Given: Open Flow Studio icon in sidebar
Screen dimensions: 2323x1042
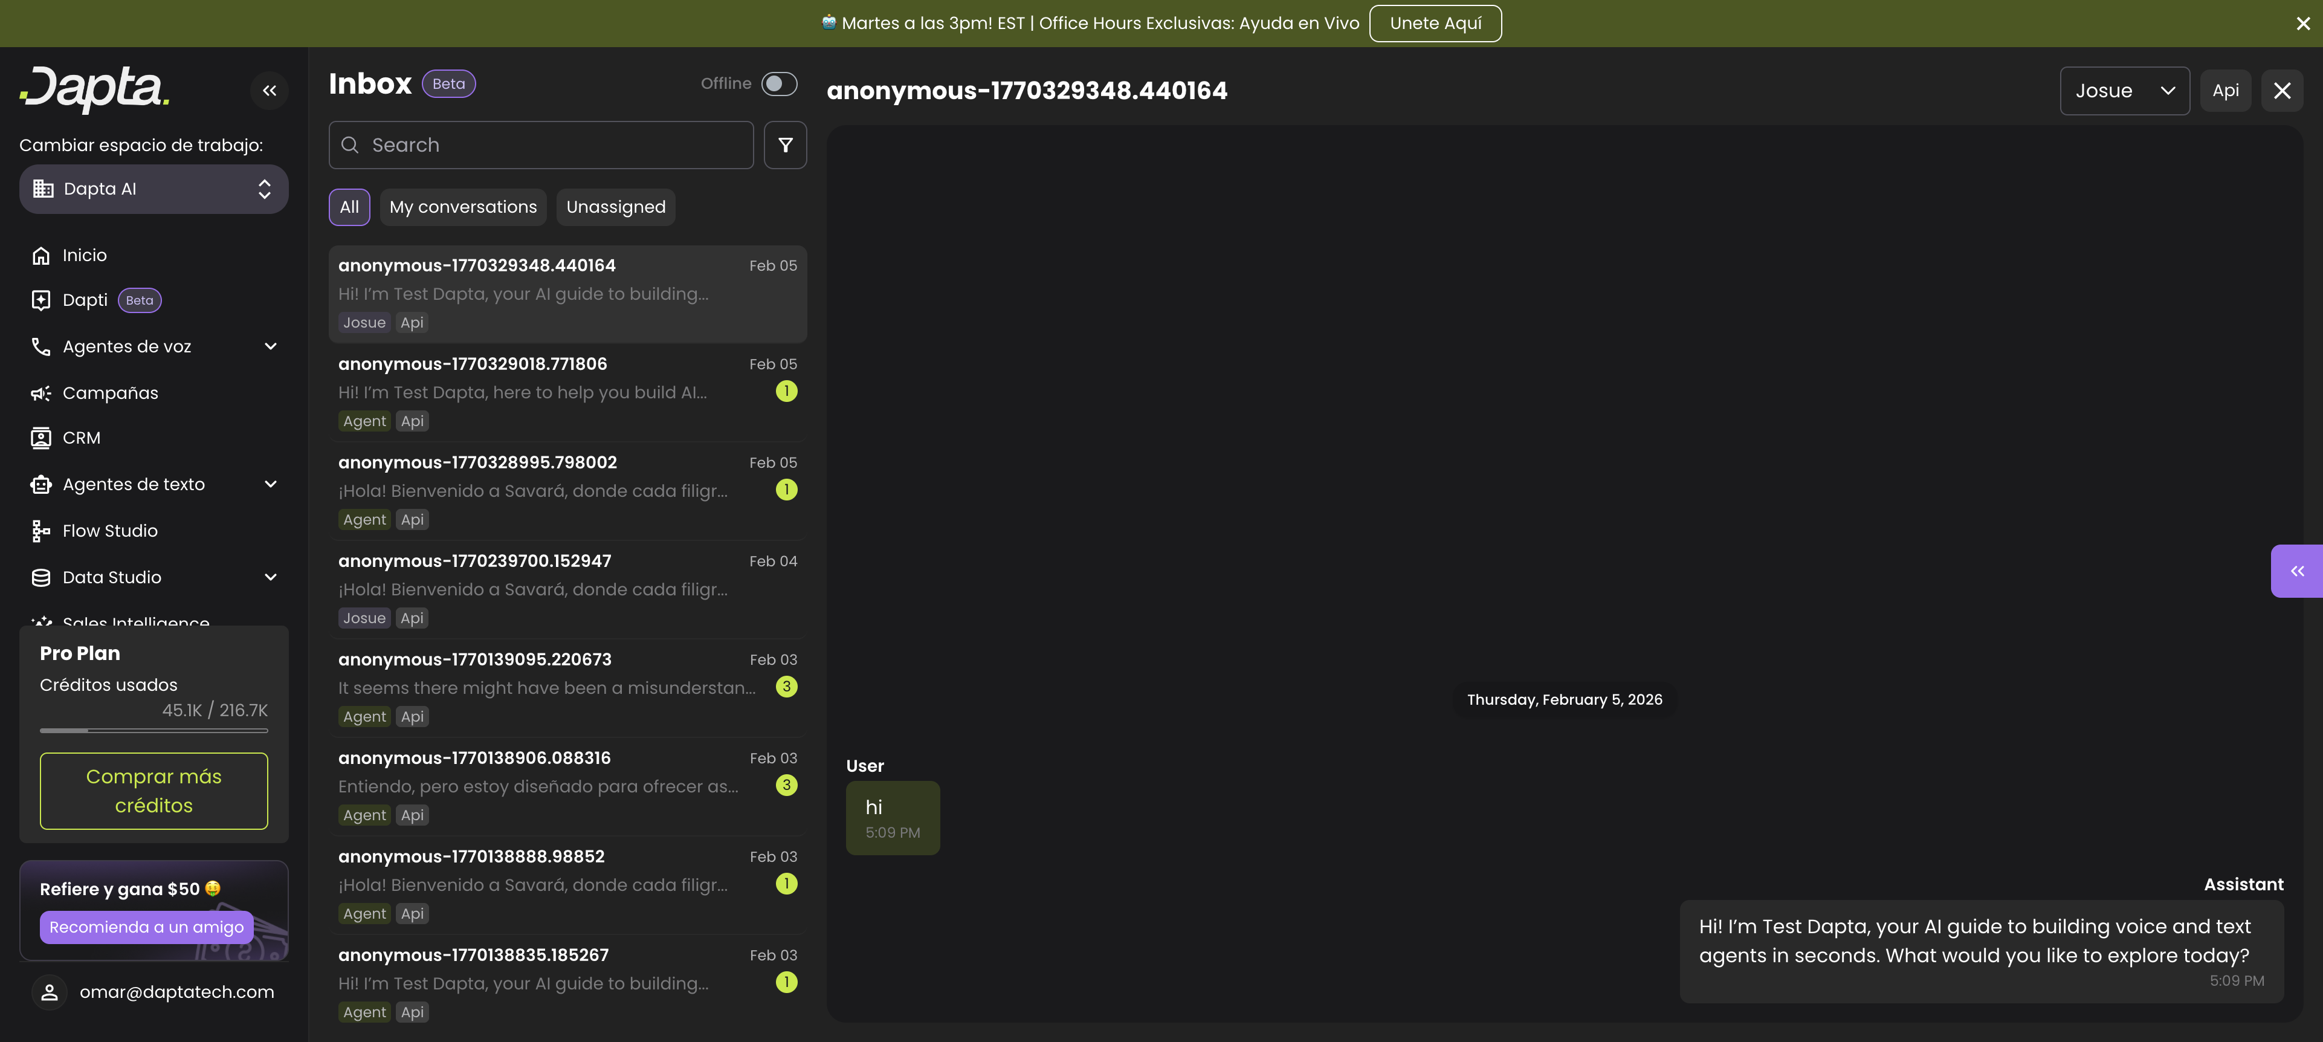Looking at the screenshot, I should pos(40,531).
